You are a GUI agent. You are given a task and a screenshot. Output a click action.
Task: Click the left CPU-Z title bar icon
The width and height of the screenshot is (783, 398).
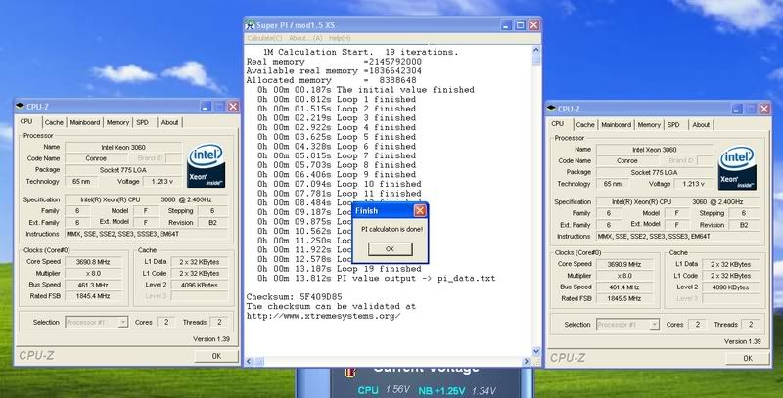(x=20, y=107)
